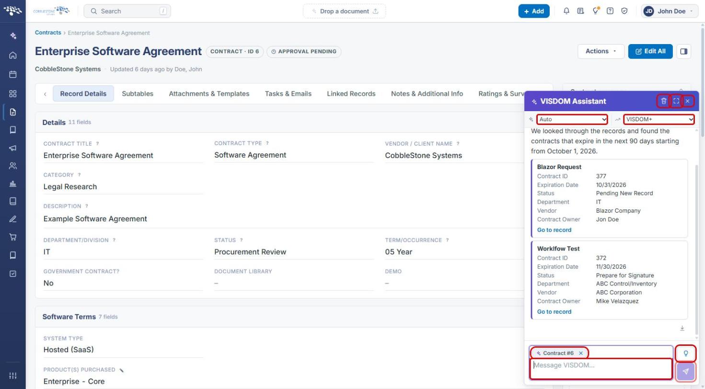Open the John Doe user menu

click(670, 11)
